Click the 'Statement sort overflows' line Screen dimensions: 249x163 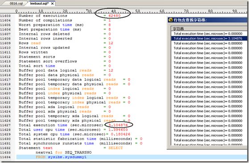pyautogui.click(x=48, y=61)
